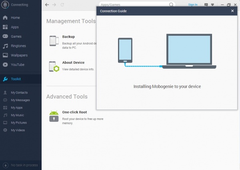The image size is (240, 170).
Task: Click the Connecting status text
Action: coord(20,5)
